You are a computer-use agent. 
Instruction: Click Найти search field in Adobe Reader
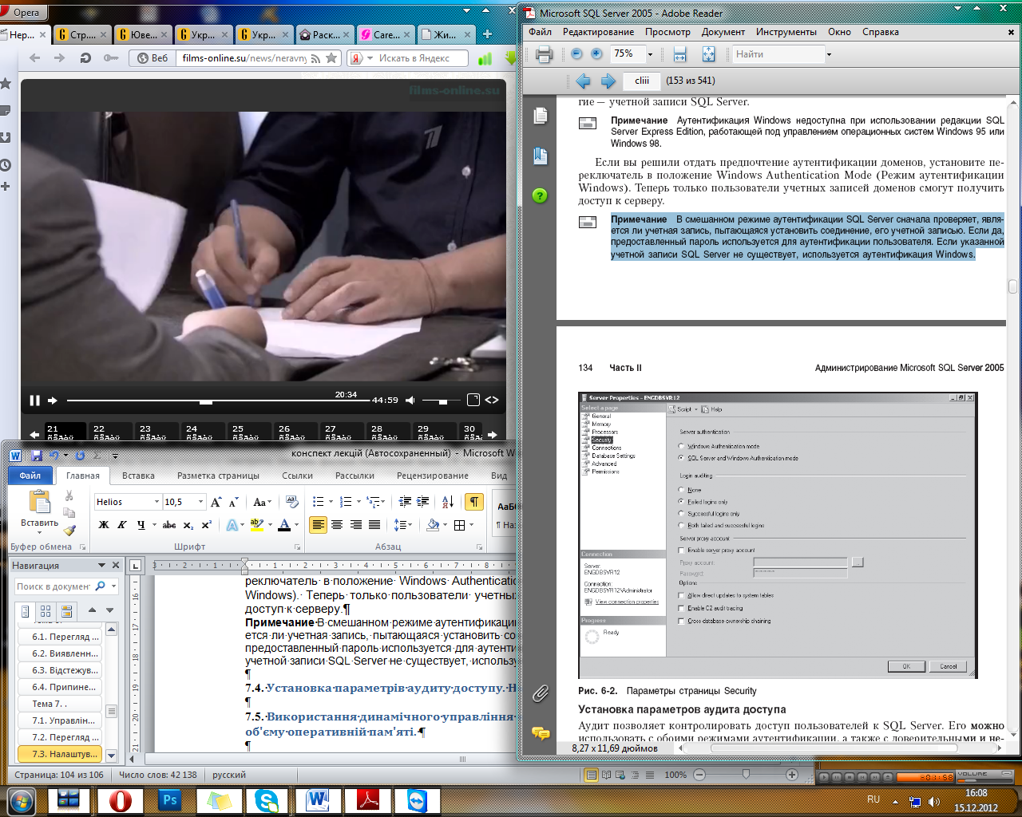[x=778, y=54]
